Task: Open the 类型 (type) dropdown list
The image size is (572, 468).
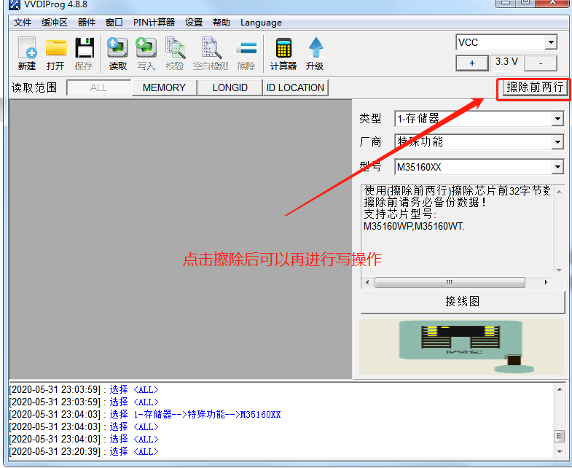Action: [x=557, y=118]
